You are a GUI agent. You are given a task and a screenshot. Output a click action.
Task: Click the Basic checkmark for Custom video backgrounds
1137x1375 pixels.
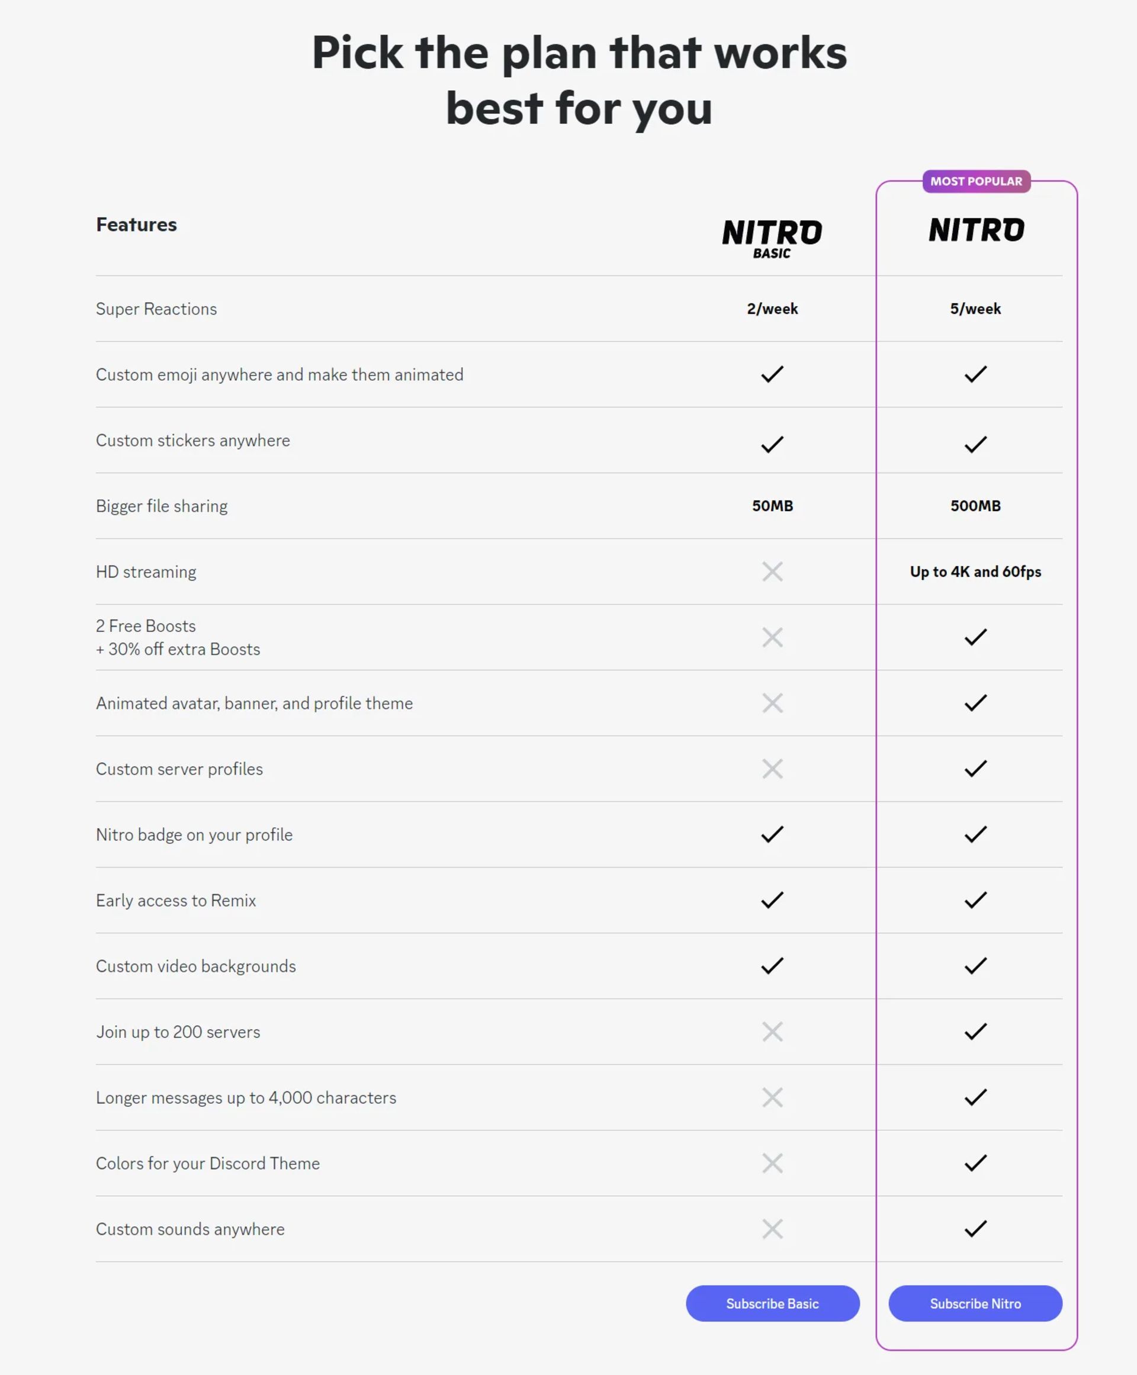click(x=772, y=966)
